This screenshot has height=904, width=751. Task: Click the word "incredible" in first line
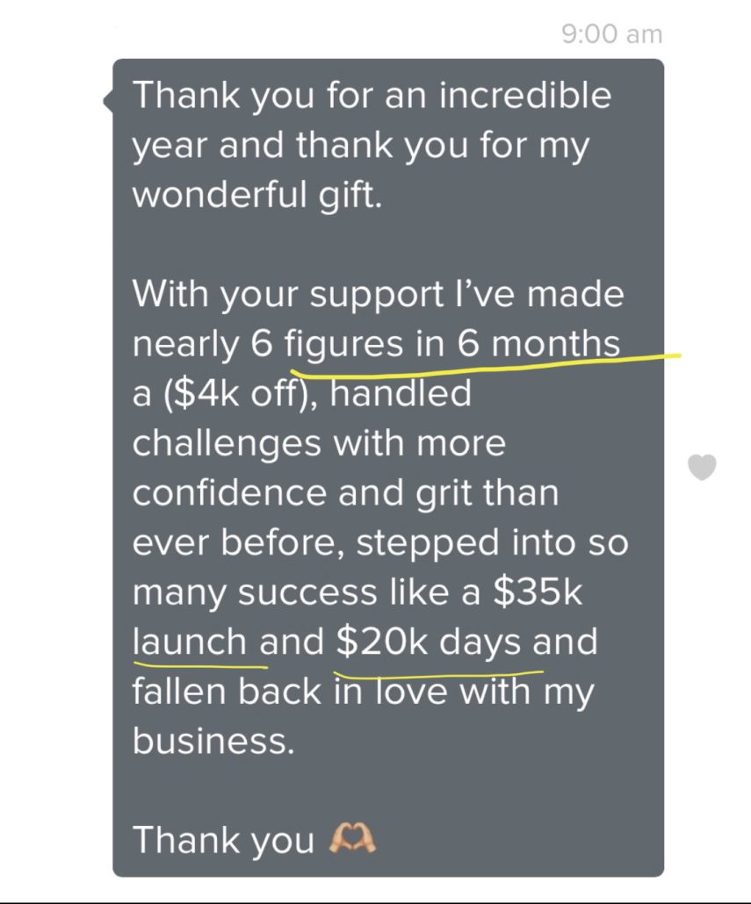(525, 95)
